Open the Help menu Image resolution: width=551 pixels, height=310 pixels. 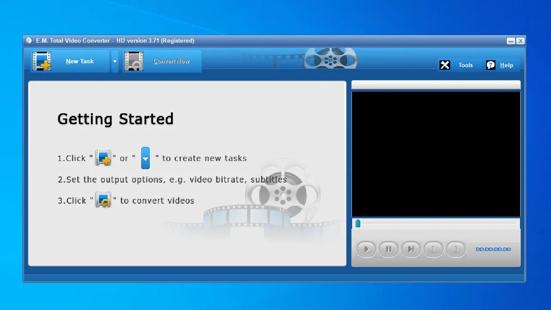point(506,65)
